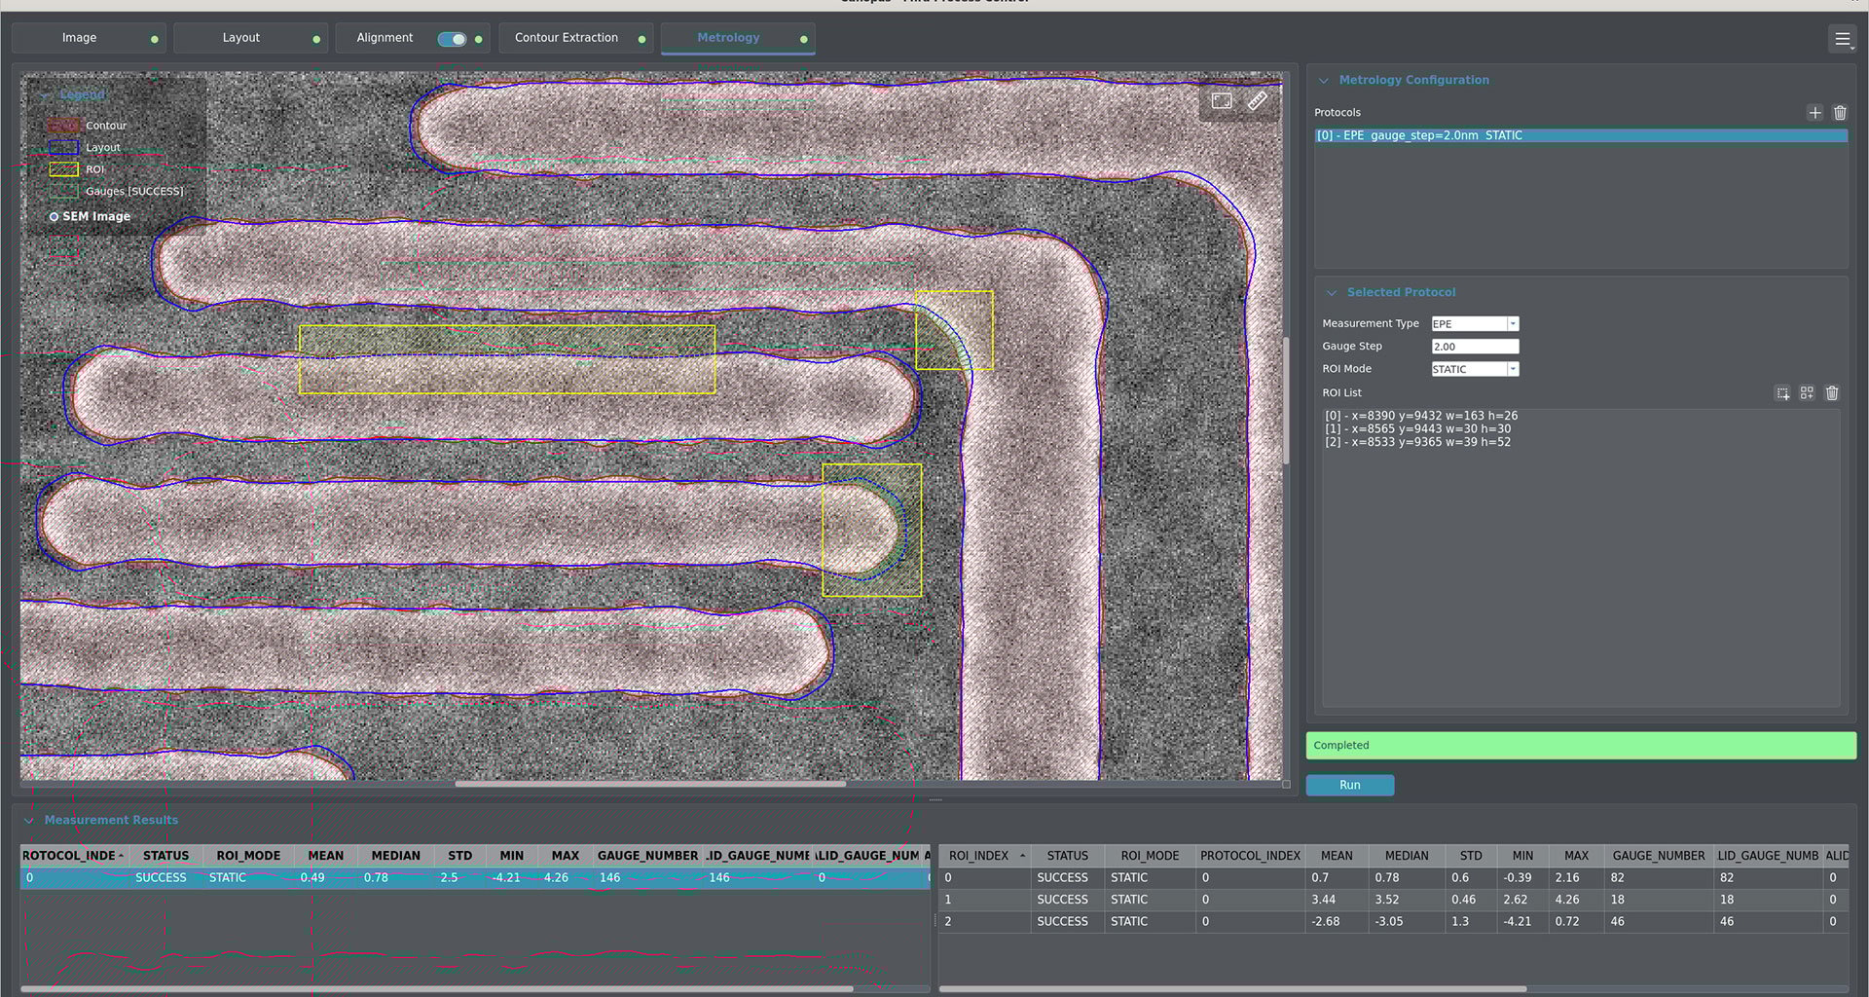Click the fit-to-view icon on image
Screen dimensions: 1869x997
click(1222, 101)
